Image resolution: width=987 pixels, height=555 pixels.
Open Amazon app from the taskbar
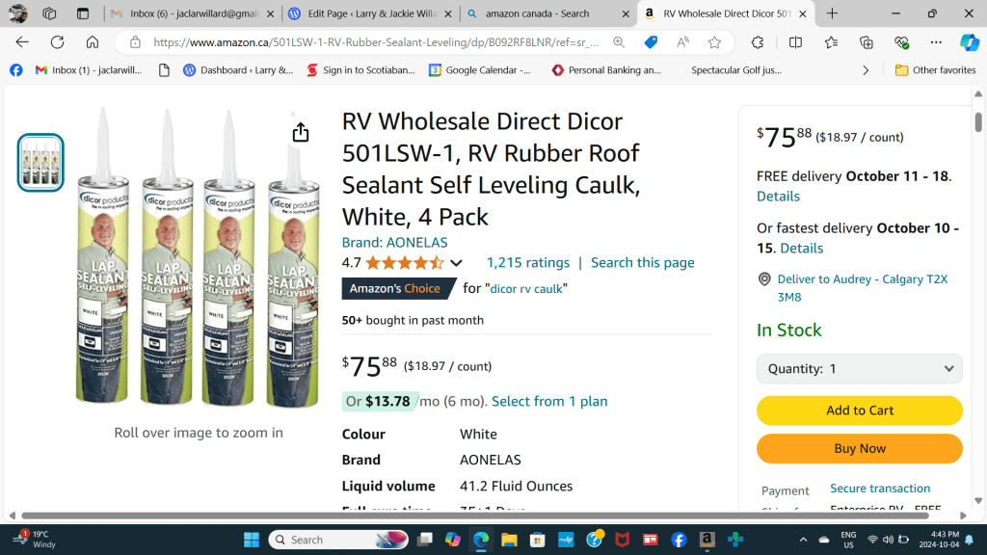pos(707,540)
